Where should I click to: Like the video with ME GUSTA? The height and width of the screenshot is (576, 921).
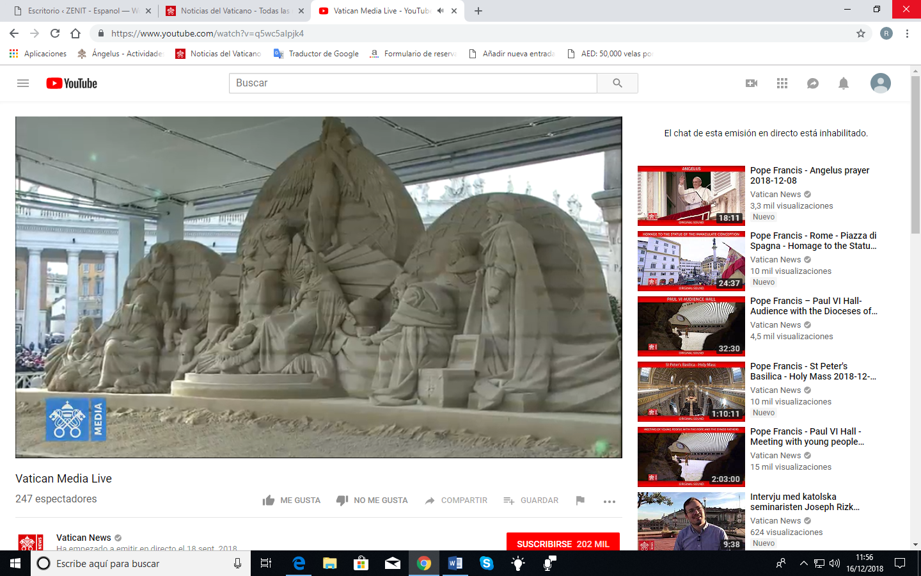(292, 500)
